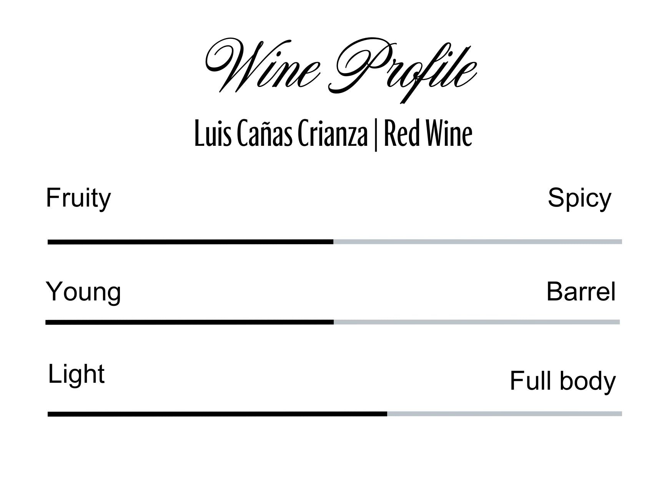
Task: Click where the Light–Full body bar turns from black to gray
Action: click(x=387, y=414)
